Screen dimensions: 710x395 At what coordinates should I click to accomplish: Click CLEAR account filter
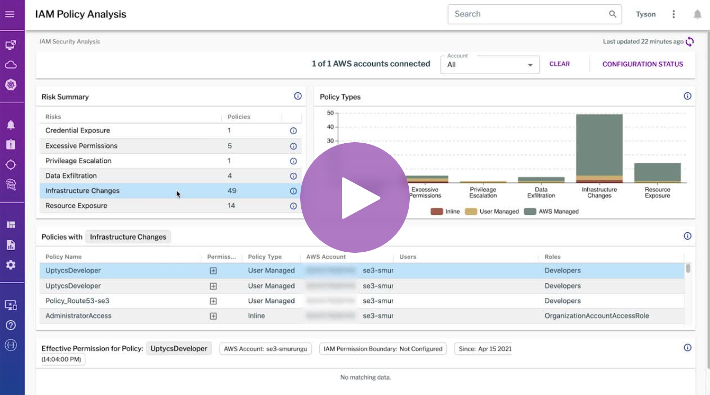(559, 64)
